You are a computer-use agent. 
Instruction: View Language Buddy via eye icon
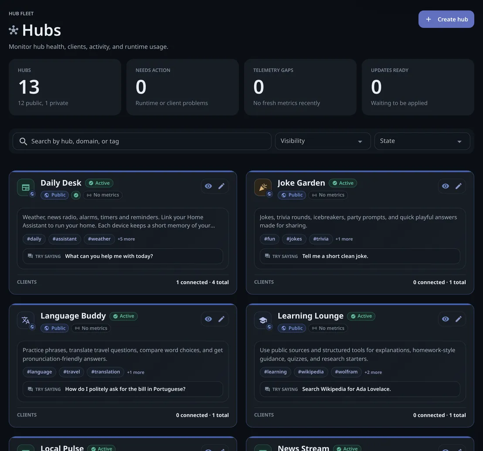(x=208, y=319)
